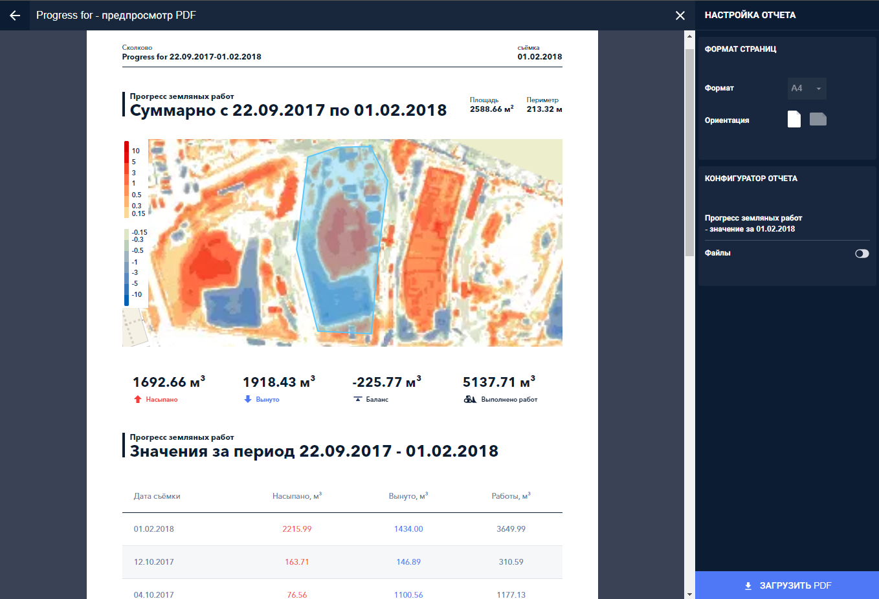Click the dropdown arrow beside A4

coord(819,89)
